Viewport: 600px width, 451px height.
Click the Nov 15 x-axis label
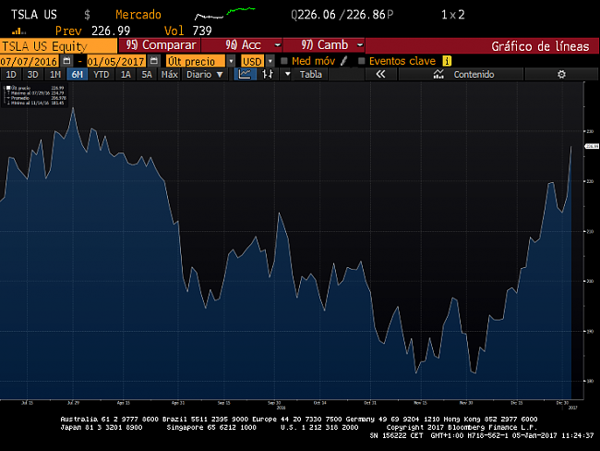coord(420,403)
